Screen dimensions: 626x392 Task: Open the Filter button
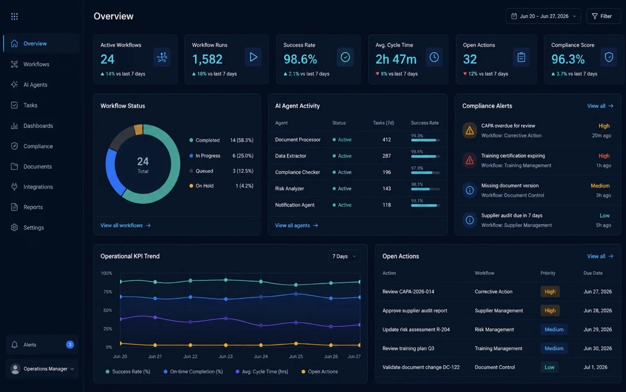click(x=603, y=16)
